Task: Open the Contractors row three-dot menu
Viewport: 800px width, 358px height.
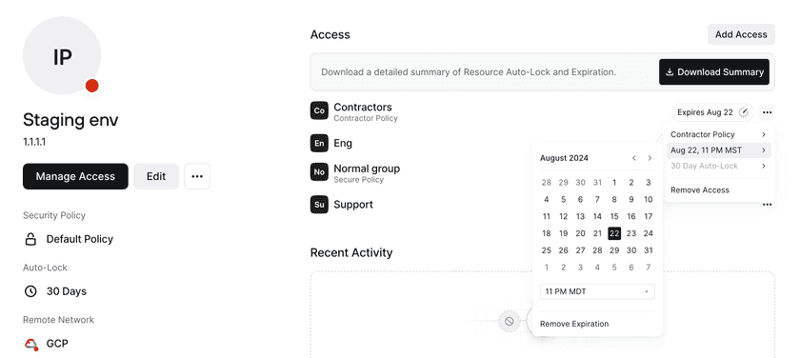Action: pyautogui.click(x=767, y=112)
